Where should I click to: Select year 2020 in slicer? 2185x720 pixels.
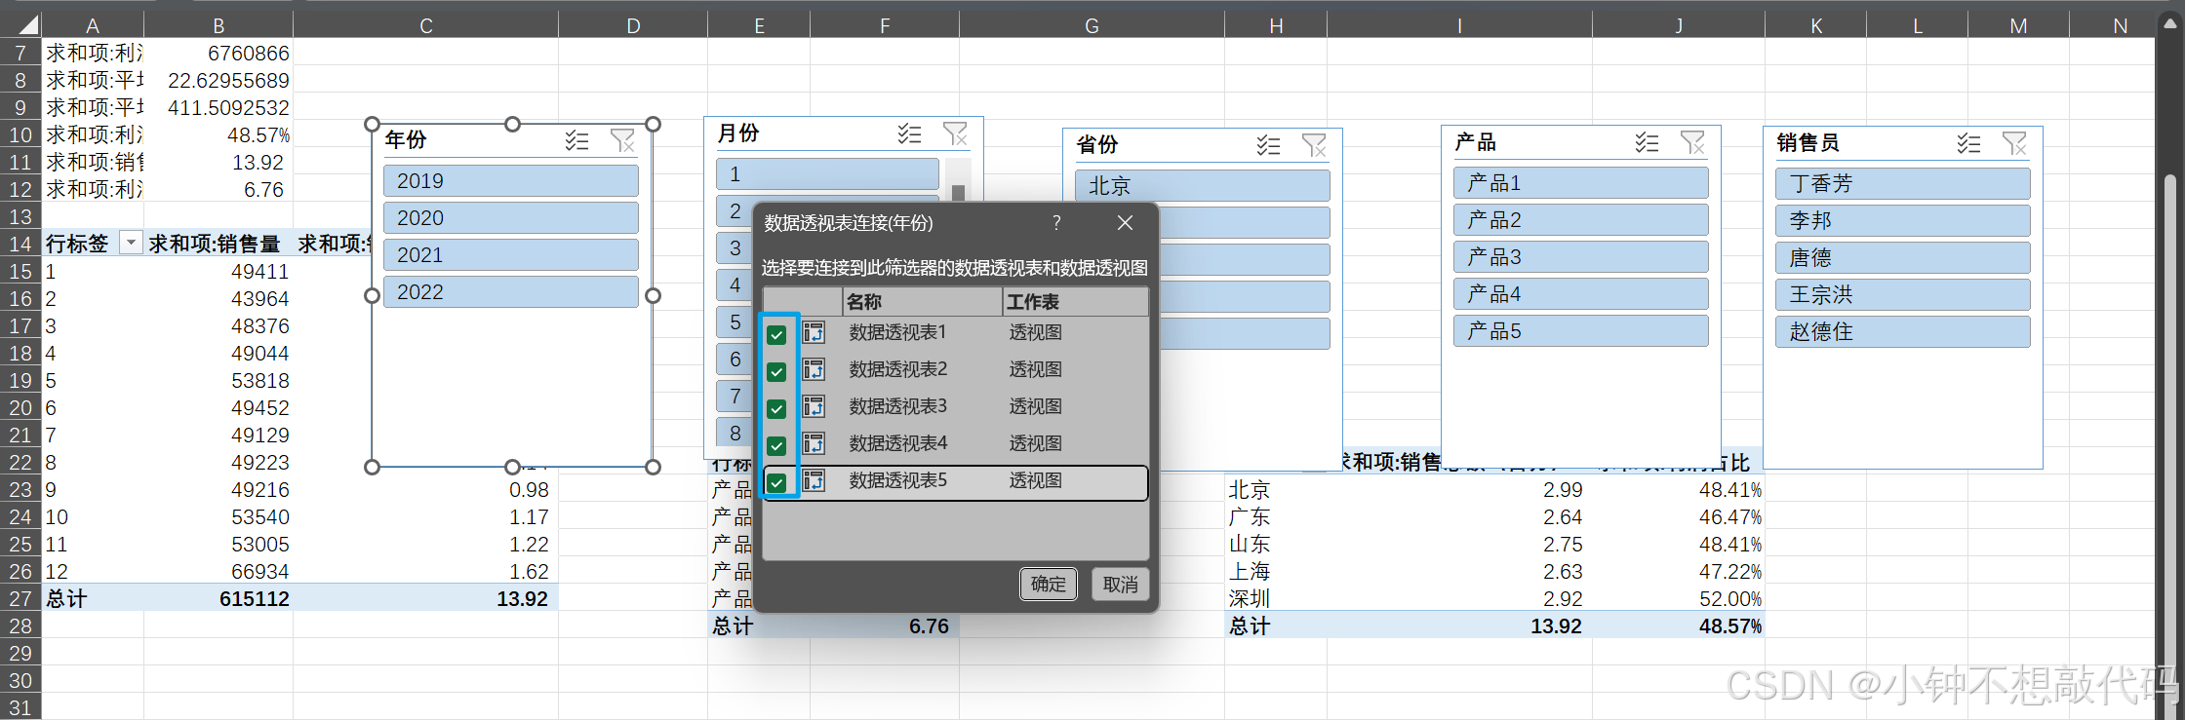(511, 218)
